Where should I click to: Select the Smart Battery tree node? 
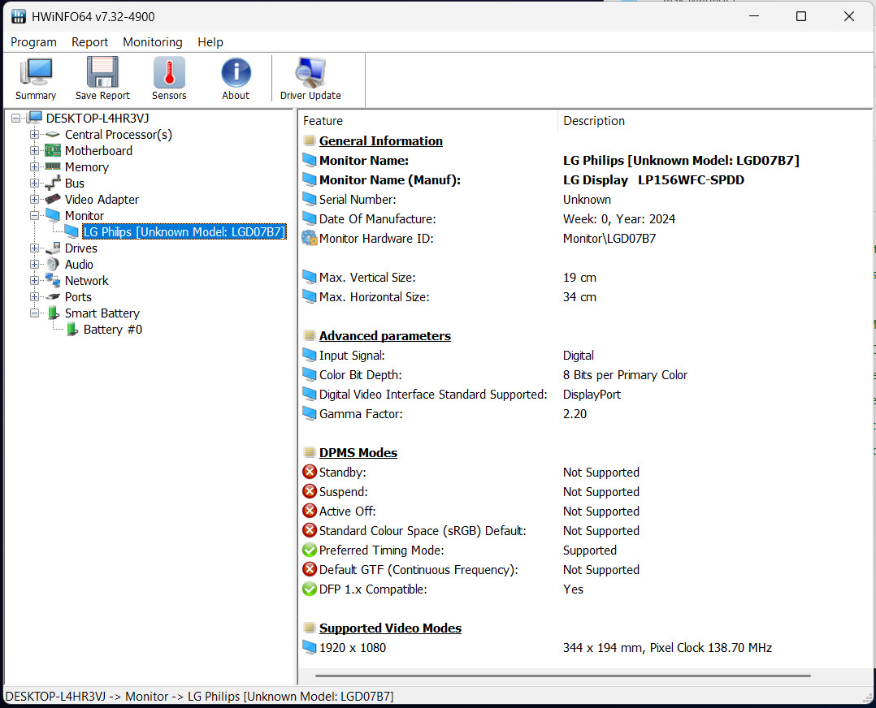click(x=102, y=313)
